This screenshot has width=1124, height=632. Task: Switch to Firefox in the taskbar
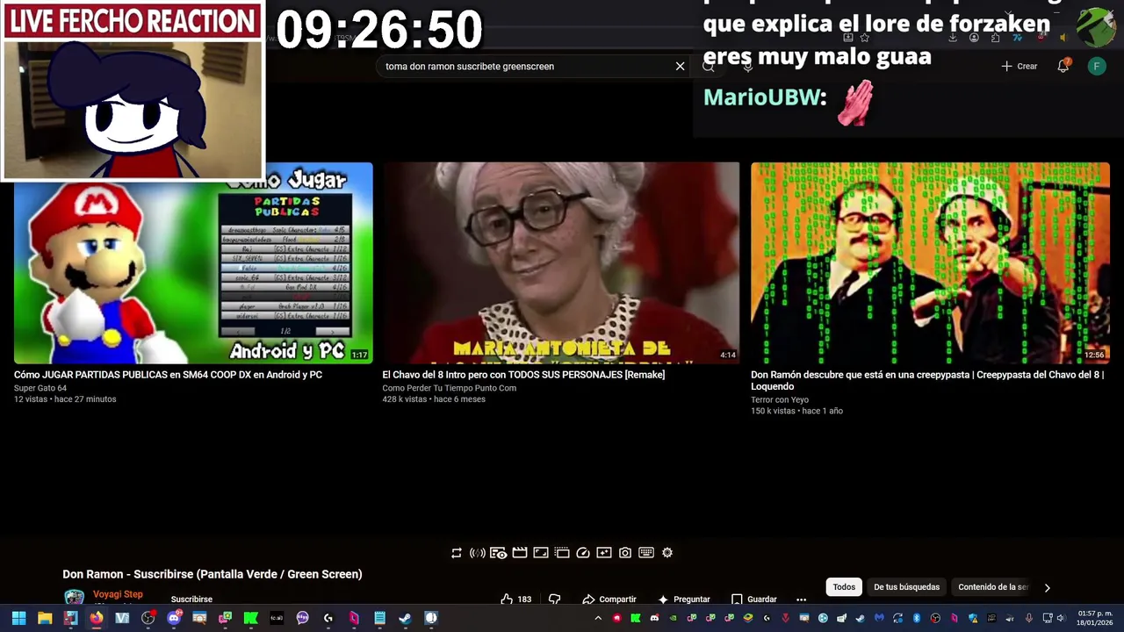(x=97, y=618)
